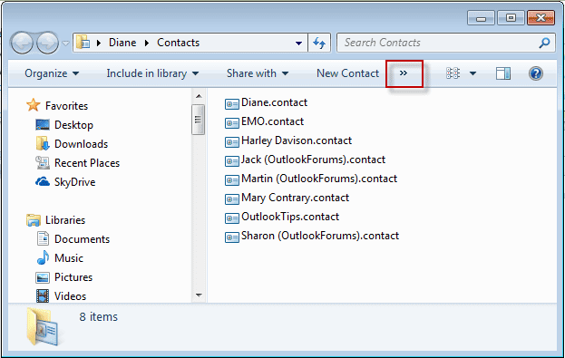Click the Diane.contact card icon
The height and width of the screenshot is (358, 565).
[x=231, y=104]
